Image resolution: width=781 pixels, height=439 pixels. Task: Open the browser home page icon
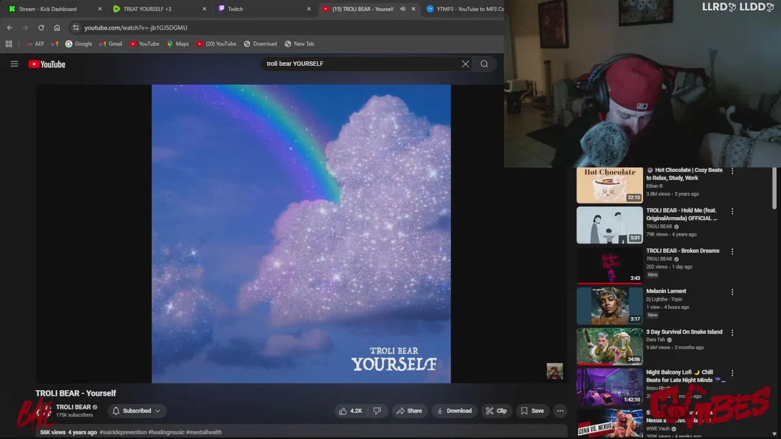(x=57, y=27)
